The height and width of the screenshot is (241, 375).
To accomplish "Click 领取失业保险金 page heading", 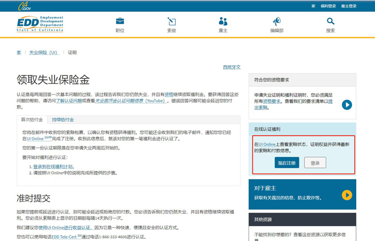I will coord(53,80).
